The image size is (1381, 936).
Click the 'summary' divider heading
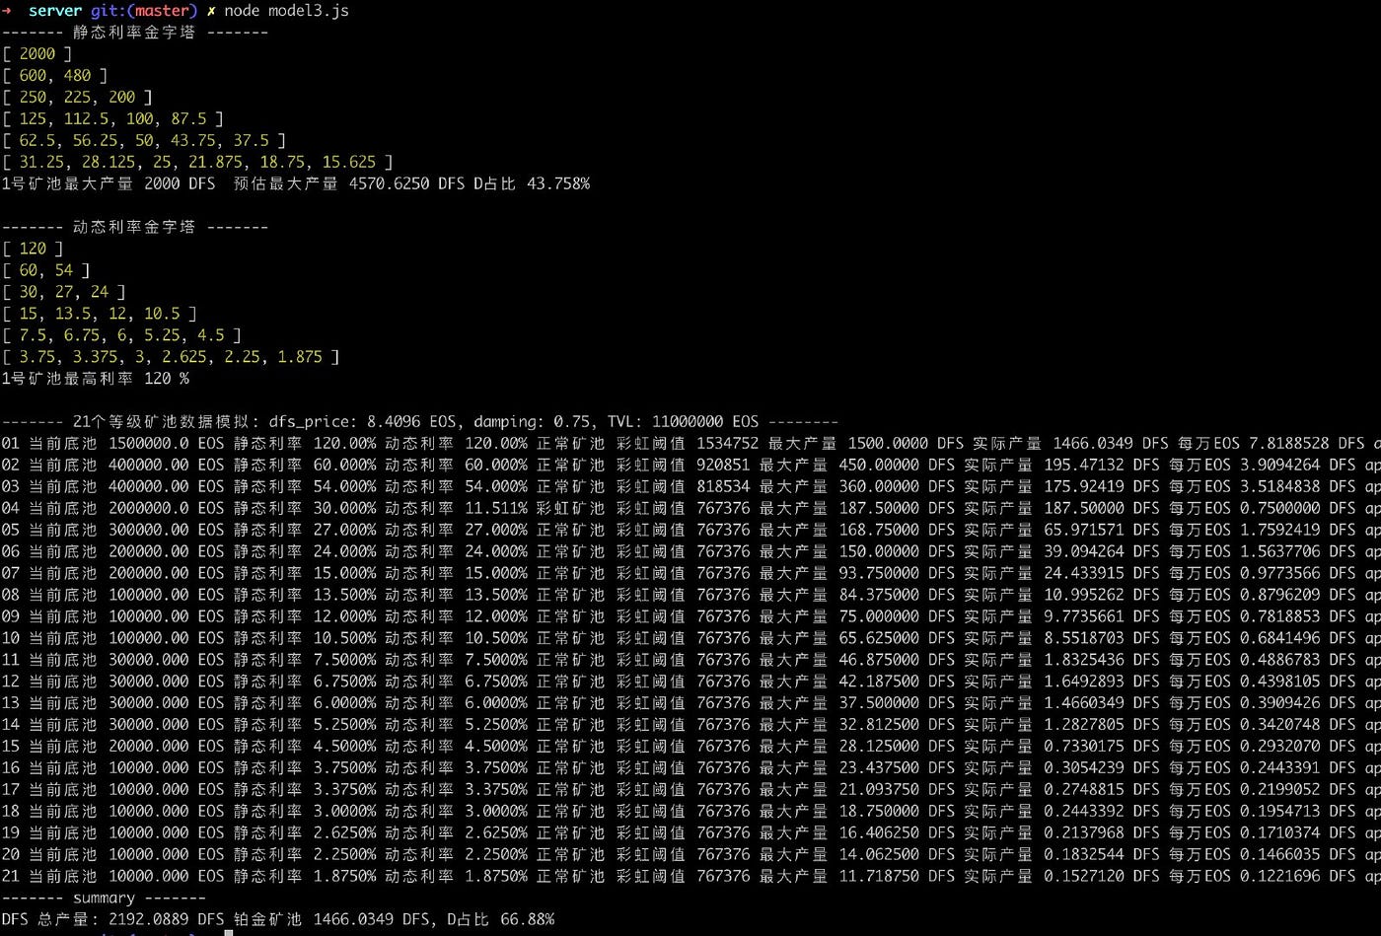(104, 899)
